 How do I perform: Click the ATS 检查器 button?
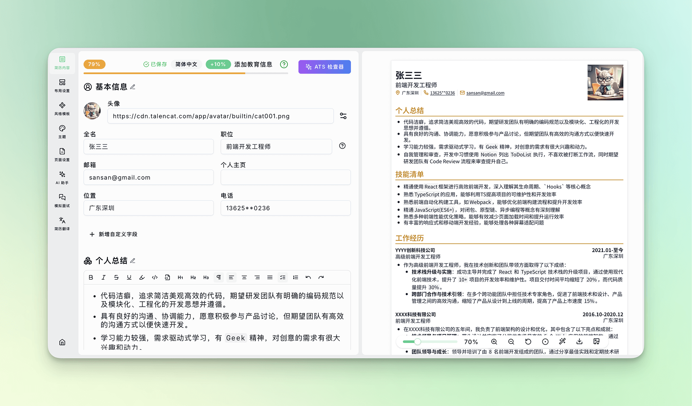[x=324, y=67]
